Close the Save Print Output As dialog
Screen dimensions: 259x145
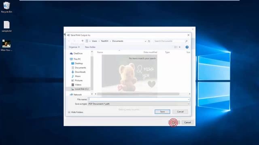coord(189,35)
